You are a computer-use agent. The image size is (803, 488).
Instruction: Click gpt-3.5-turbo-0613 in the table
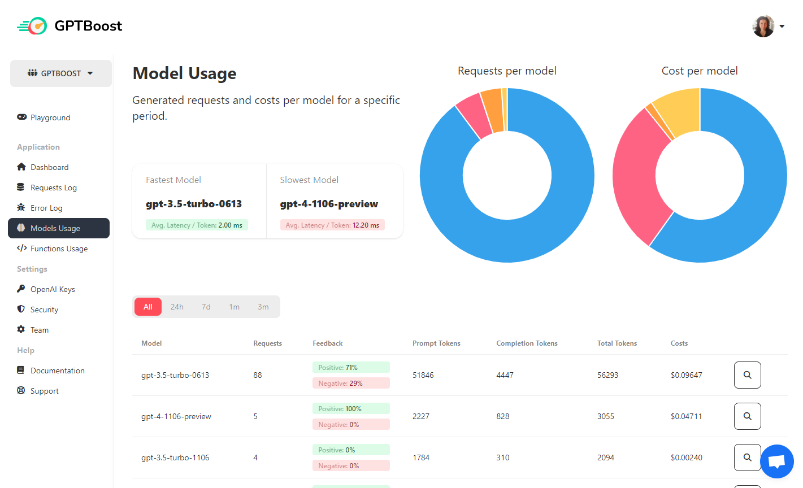[x=175, y=375]
